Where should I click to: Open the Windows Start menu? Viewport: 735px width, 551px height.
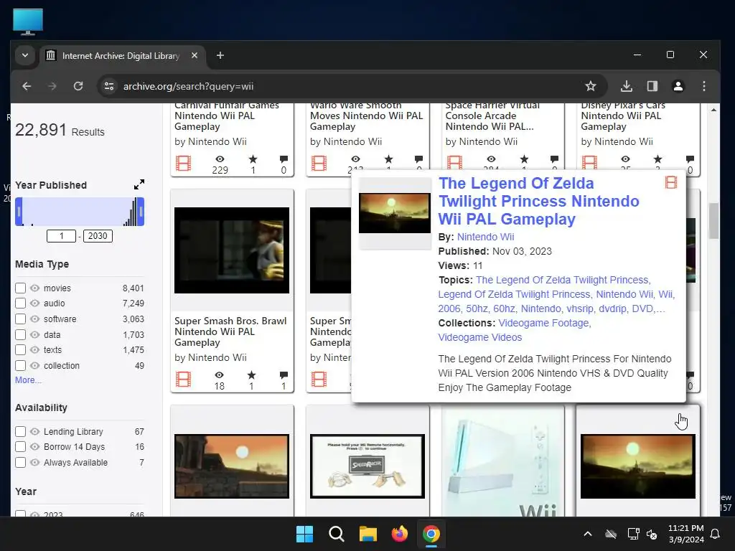[304, 534]
